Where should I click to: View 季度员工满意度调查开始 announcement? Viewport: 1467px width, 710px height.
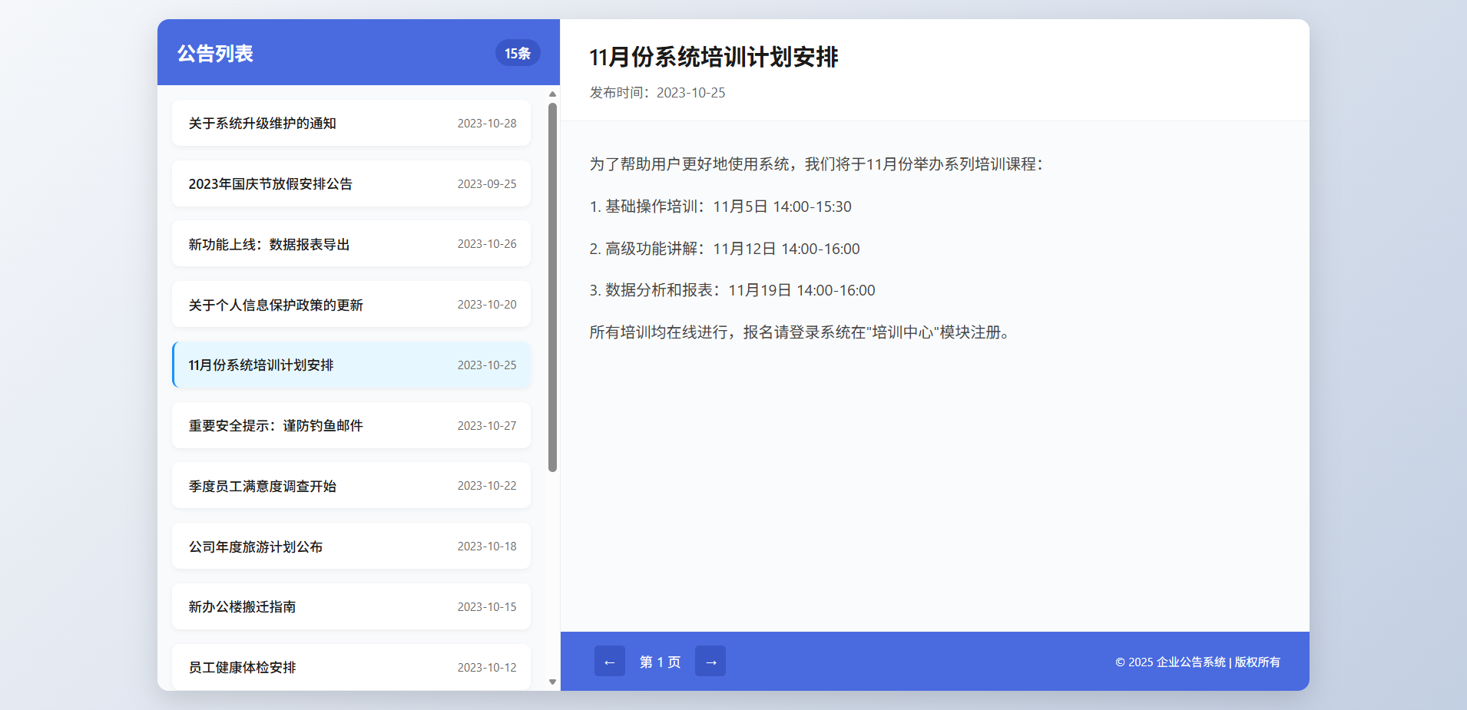350,485
